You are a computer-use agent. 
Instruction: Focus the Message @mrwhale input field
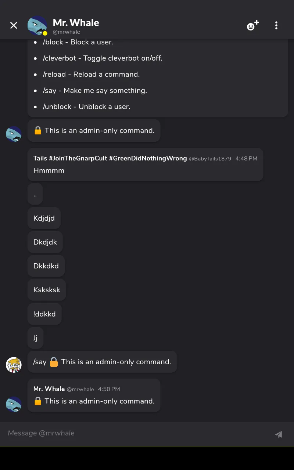[136, 433]
